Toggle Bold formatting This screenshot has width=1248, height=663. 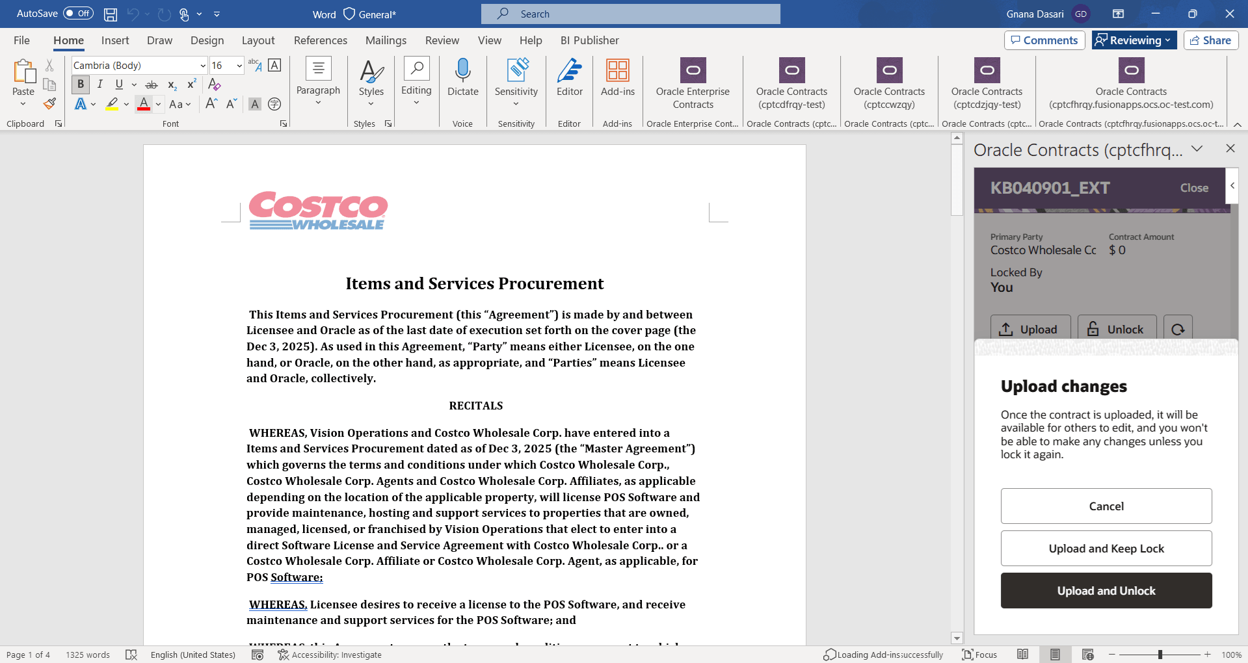click(81, 84)
